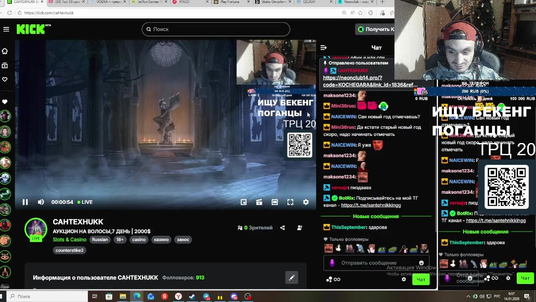Open a new browser tab with plus
536x302 pixels.
point(382,2)
